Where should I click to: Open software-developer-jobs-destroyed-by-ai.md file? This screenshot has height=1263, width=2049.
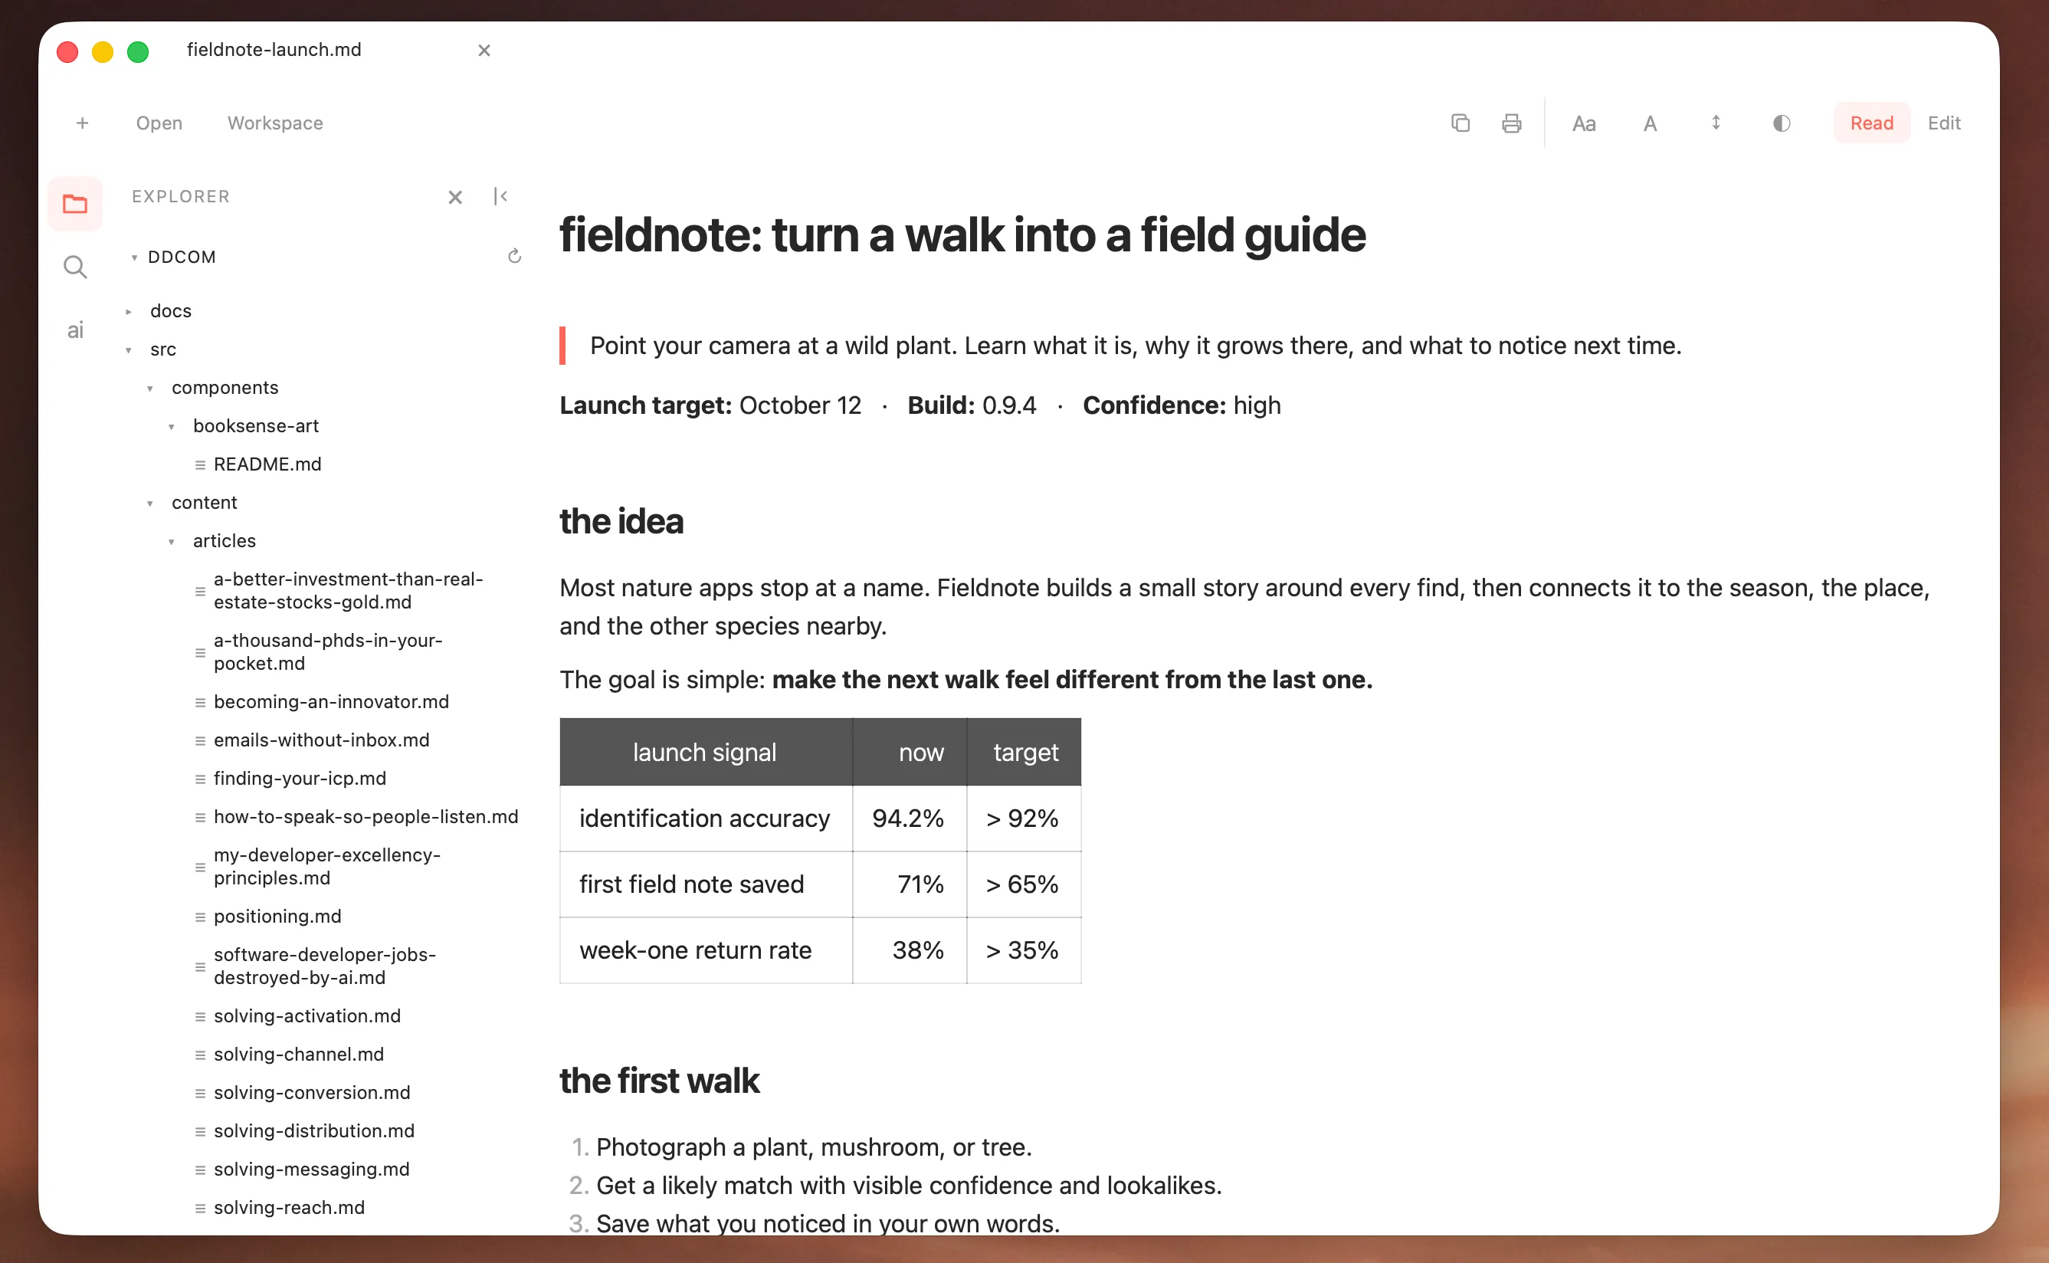point(325,966)
